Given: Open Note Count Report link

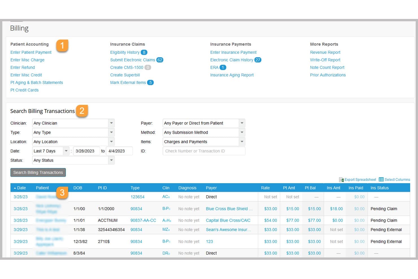Looking at the screenshot, I should coord(327,68).
